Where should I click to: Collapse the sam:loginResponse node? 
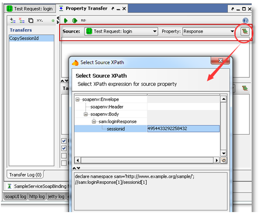coord(94,122)
